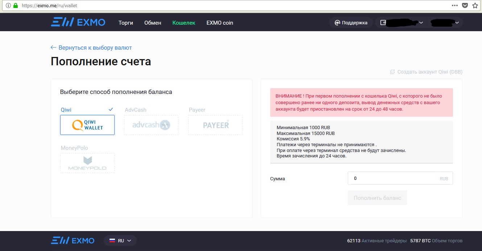Screen dimensions: 482x251
Task: Click the Qiwi Wallet logo tile
Action: (x=87, y=125)
